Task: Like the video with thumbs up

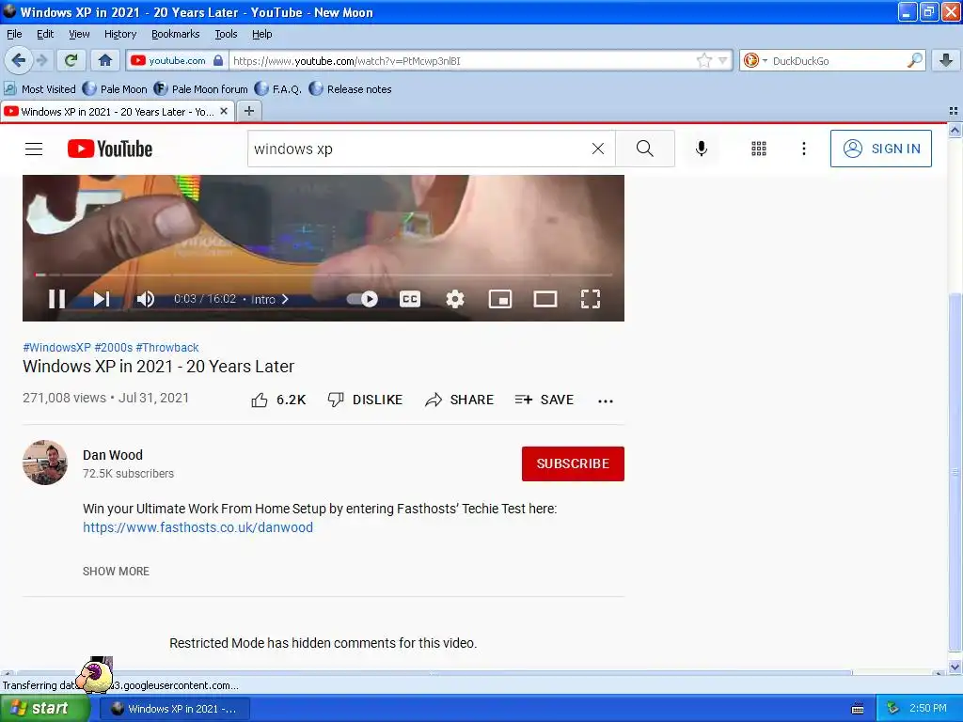Action: [x=278, y=400]
